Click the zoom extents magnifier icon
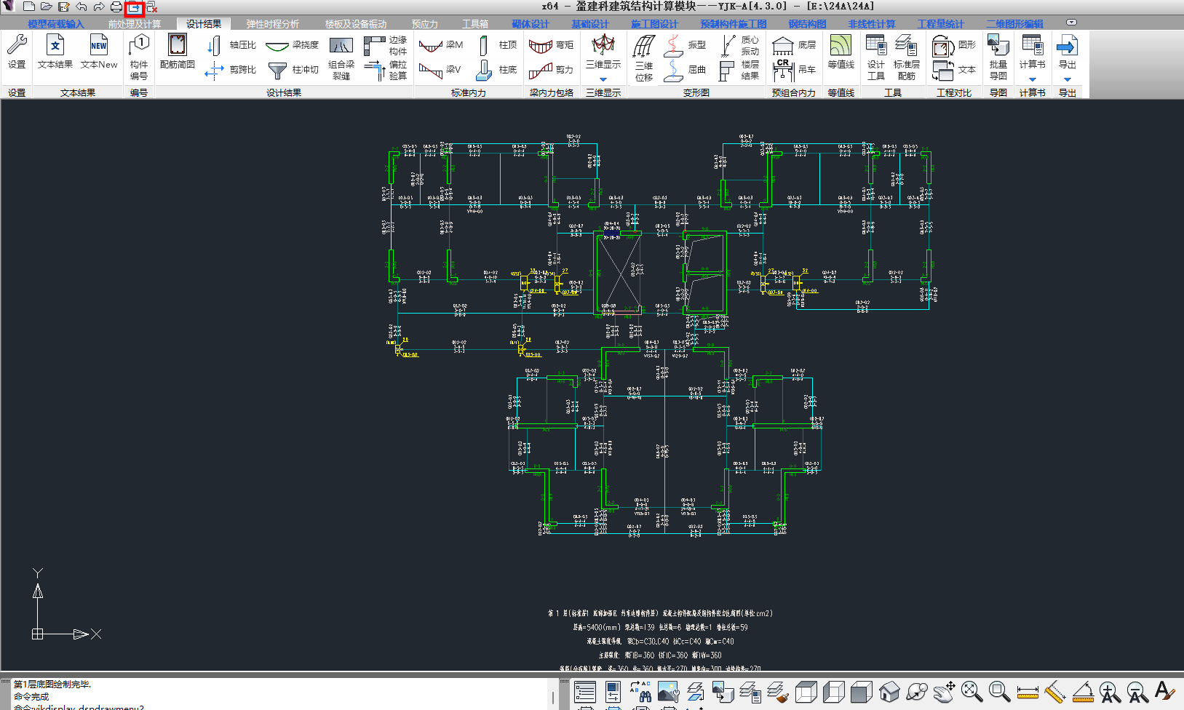The image size is (1184, 710). pyautogui.click(x=972, y=691)
